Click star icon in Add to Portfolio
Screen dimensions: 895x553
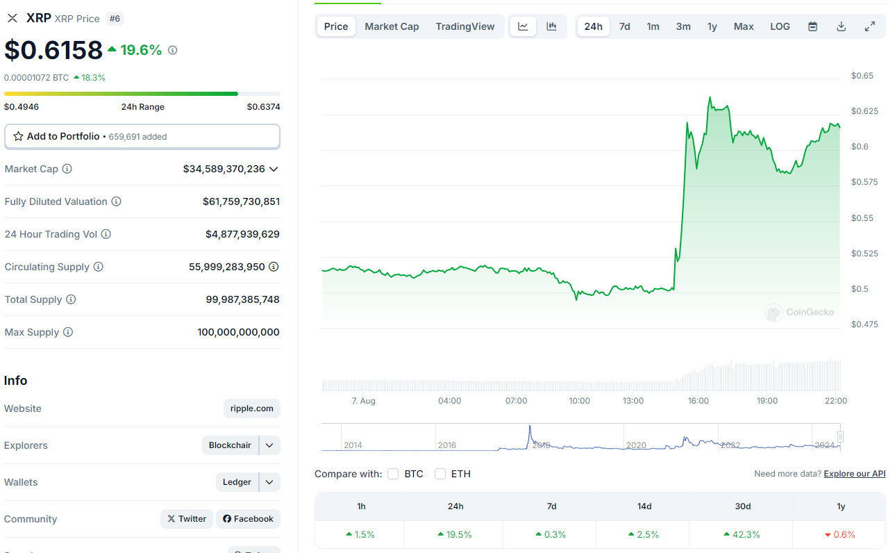(x=19, y=136)
